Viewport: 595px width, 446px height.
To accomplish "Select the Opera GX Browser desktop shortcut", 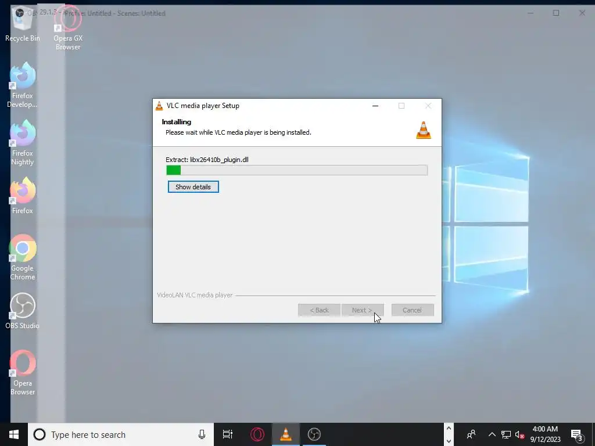I will [x=68, y=28].
